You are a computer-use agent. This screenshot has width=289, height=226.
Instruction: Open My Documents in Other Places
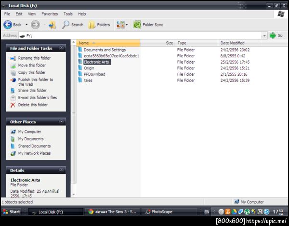[x=31, y=139]
